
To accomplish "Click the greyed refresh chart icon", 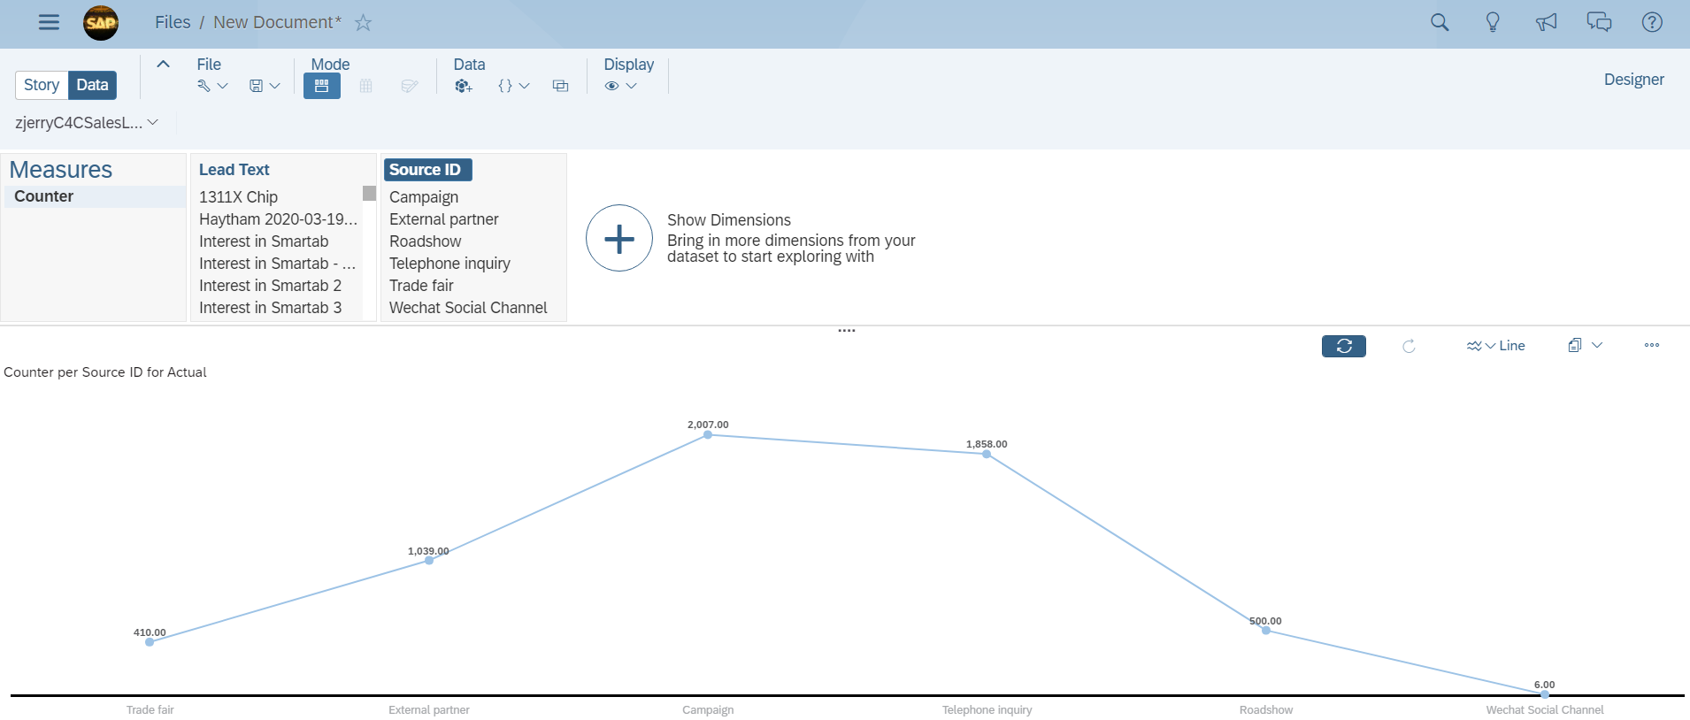I will (1409, 346).
